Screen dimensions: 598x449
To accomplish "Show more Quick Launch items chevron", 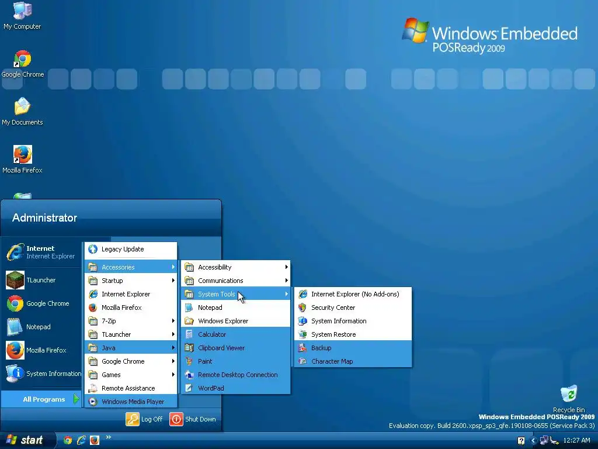I will (x=108, y=437).
